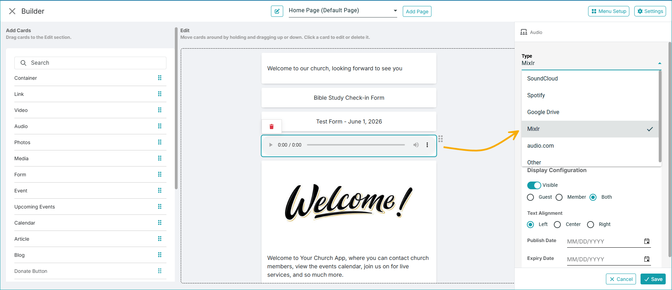Select the Video card label

[21, 110]
